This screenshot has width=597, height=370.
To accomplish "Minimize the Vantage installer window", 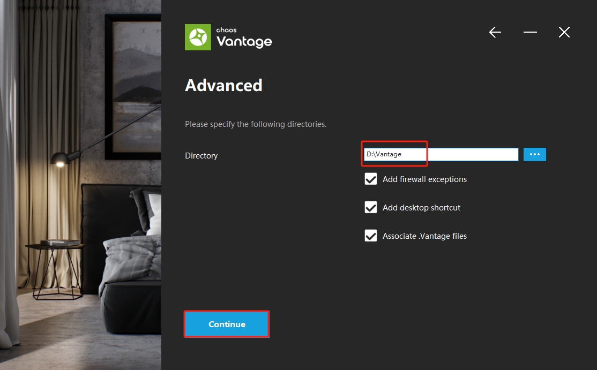I will click(530, 33).
